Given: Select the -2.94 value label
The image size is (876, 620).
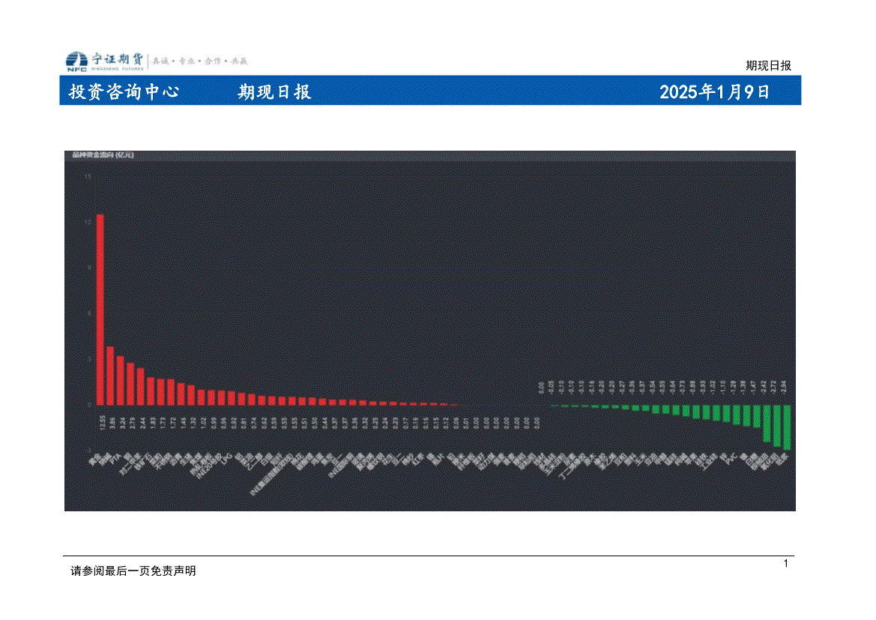Looking at the screenshot, I should [783, 387].
